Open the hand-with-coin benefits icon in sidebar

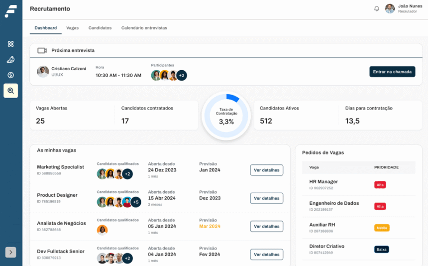pos(10,60)
